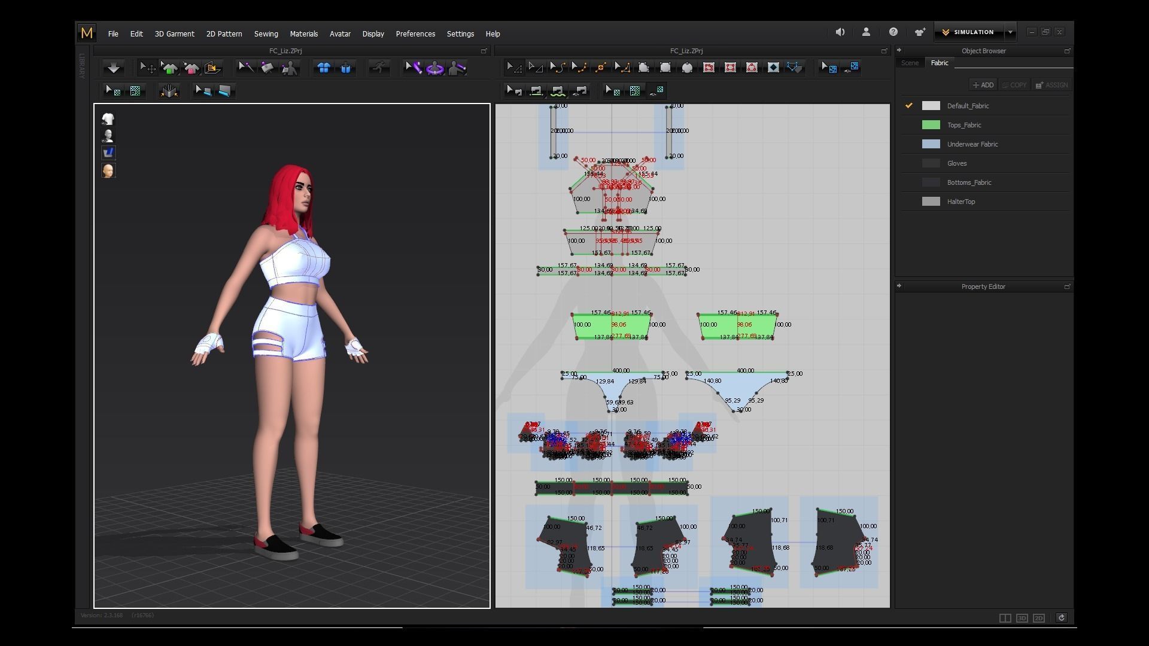
Task: Select the Circle pattern creation tool
Action: [687, 68]
